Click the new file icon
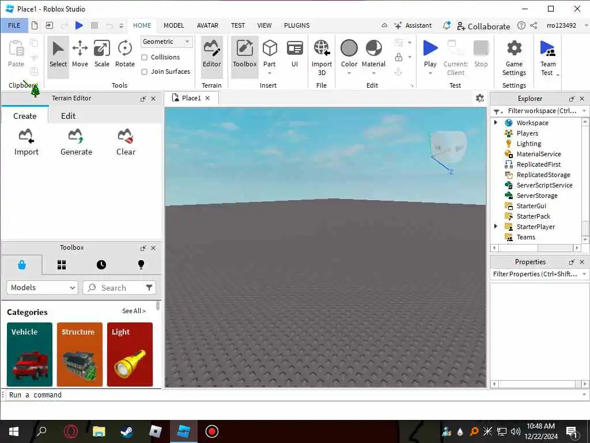This screenshot has width=590, height=443. point(35,25)
